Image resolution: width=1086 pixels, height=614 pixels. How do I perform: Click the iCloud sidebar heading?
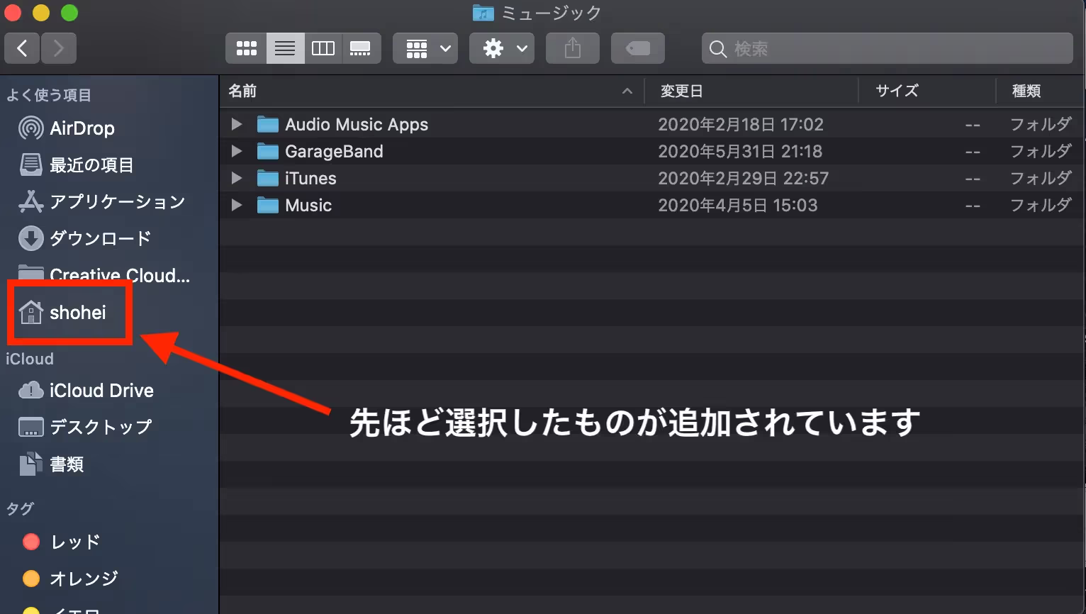30,359
